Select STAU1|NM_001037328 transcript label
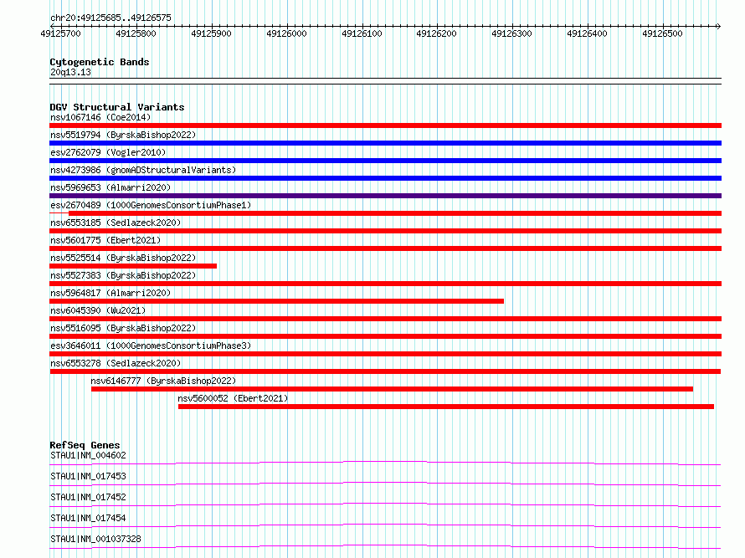 click(x=95, y=539)
